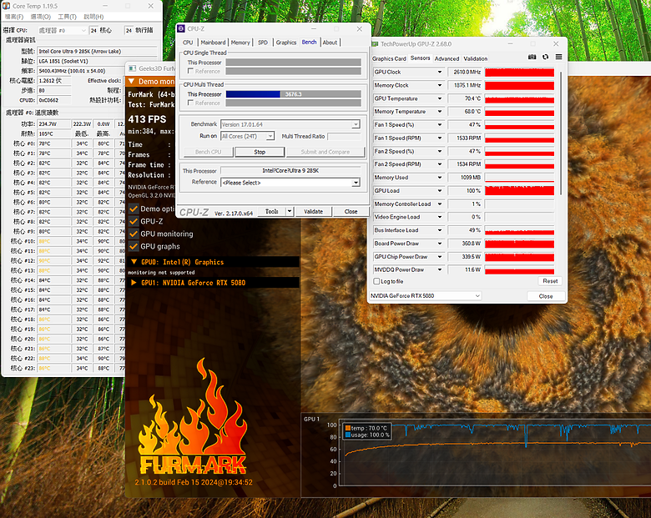The image size is (651, 518).
Task: Open the Memory Clock sensor dropdown
Action: [440, 85]
